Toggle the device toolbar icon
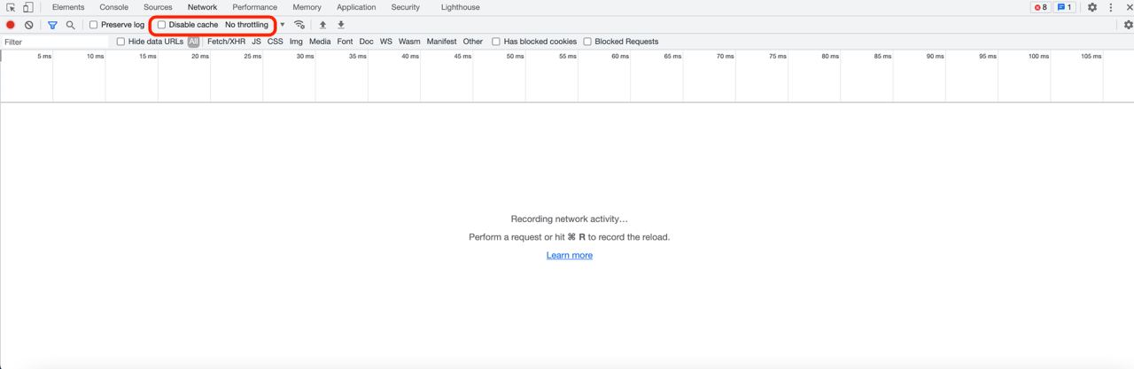The image size is (1134, 369). (x=27, y=7)
